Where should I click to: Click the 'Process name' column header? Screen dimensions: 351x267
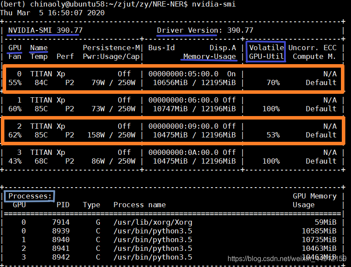point(140,205)
